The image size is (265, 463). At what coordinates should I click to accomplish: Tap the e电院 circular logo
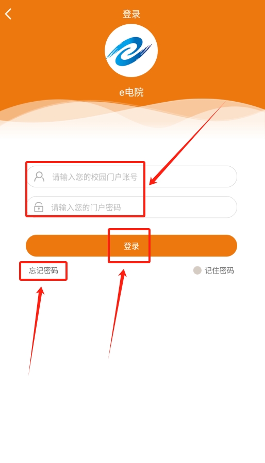click(x=131, y=51)
